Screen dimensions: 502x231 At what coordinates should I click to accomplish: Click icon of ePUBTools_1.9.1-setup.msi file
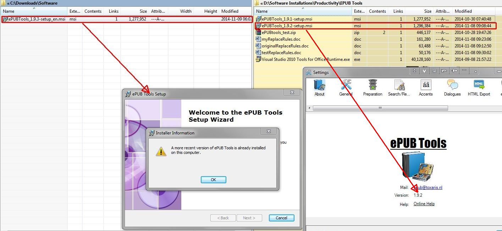pyautogui.click(x=258, y=19)
